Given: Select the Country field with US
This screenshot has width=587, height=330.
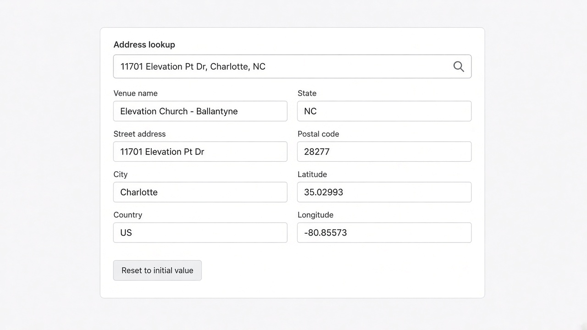Looking at the screenshot, I should [x=200, y=233].
